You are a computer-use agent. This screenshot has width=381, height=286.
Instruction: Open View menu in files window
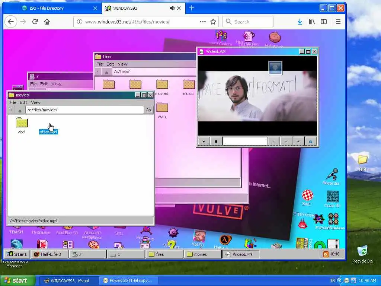(122, 64)
